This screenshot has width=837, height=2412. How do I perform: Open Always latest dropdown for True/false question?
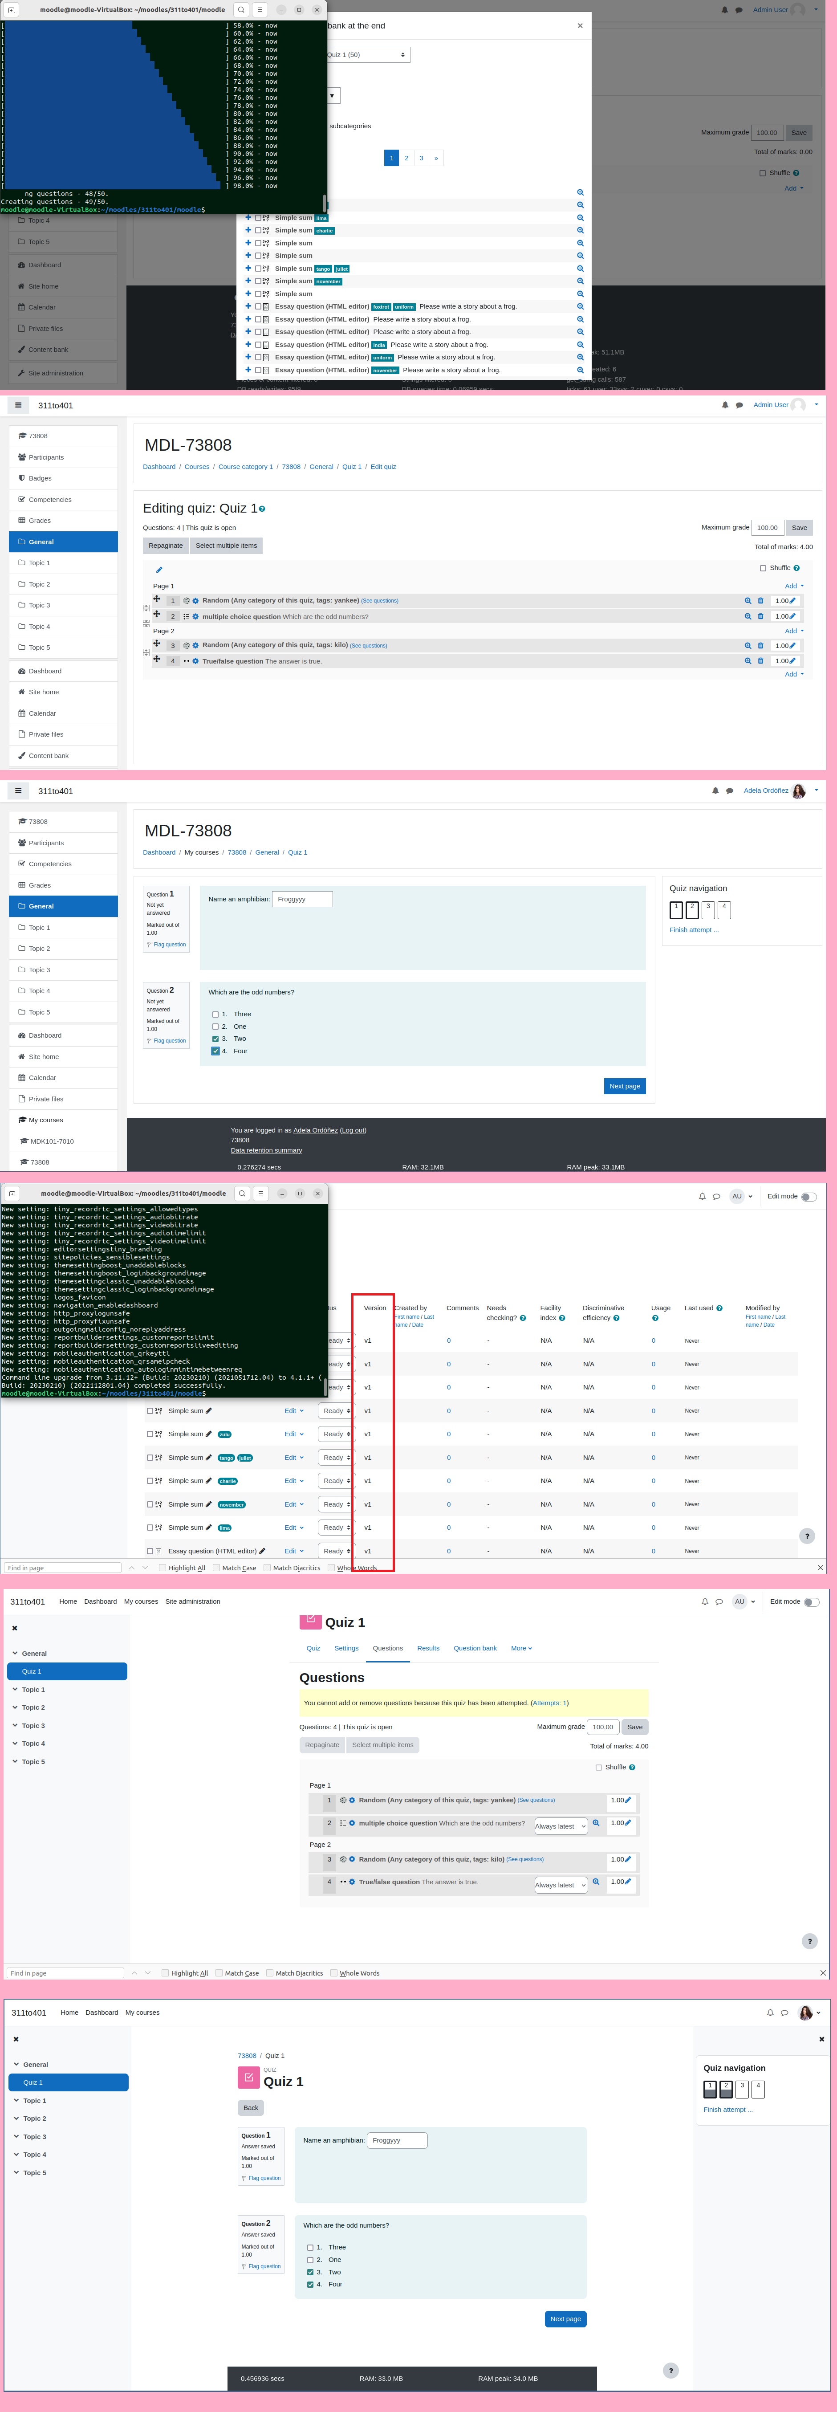click(560, 1885)
